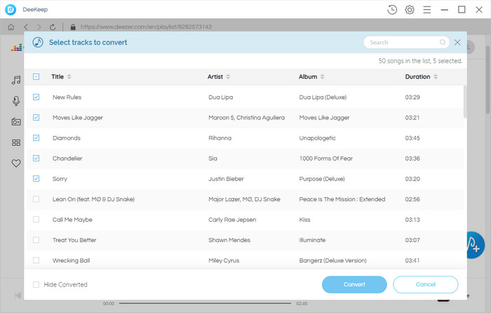Click the 1000 Forms Of Fear album
Viewport: 491px width, 313px height.
pos(326,158)
